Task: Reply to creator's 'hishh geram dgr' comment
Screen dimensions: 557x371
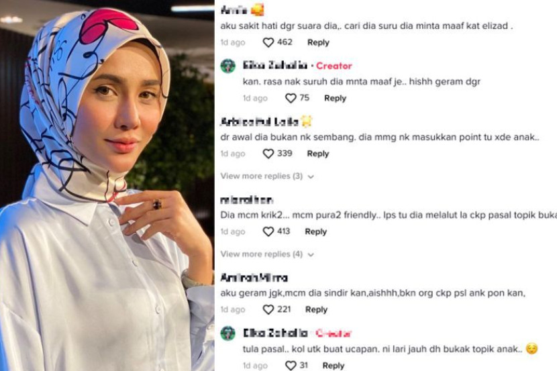Action: click(335, 99)
